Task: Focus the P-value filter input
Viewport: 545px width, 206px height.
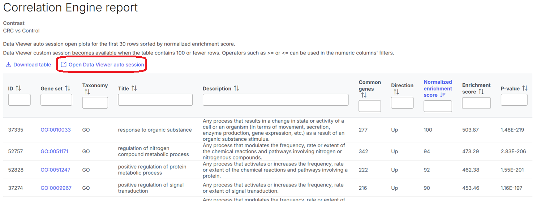Action: [x=514, y=100]
